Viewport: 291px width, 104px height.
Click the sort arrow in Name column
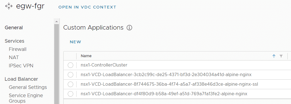tap(274, 56)
